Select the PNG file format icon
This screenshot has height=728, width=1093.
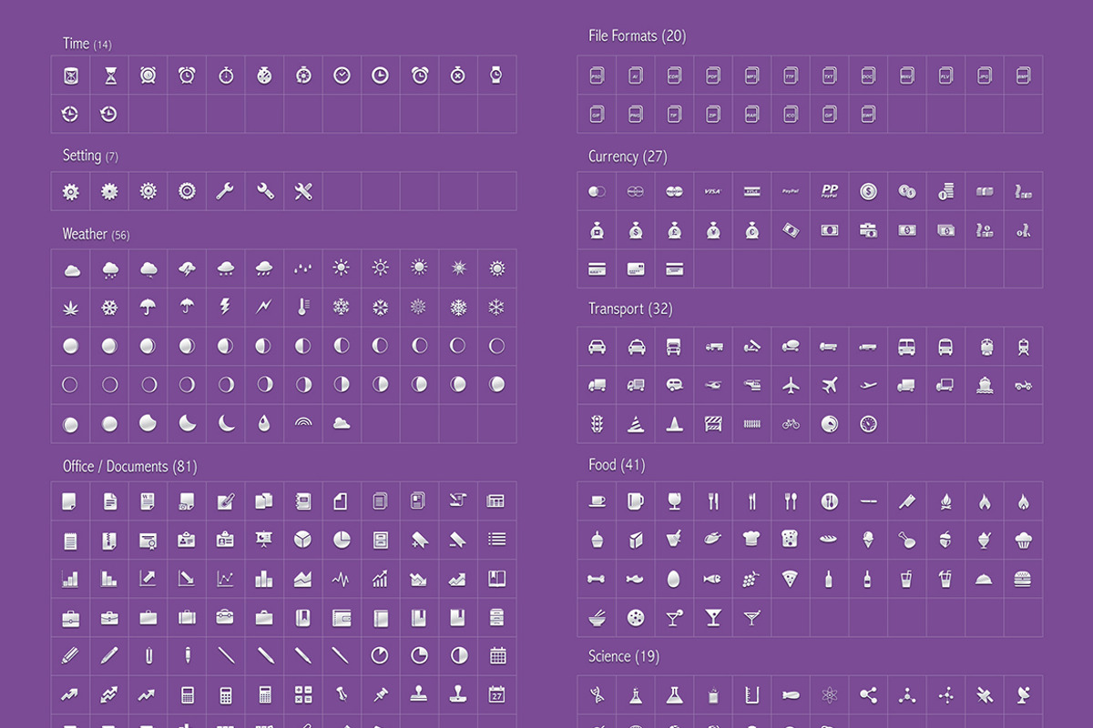coord(636,114)
